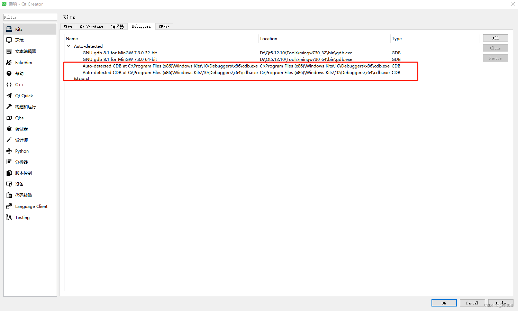The image size is (518, 311).
Task: Click GDB type cell of 32-bit row
Action: click(x=396, y=53)
